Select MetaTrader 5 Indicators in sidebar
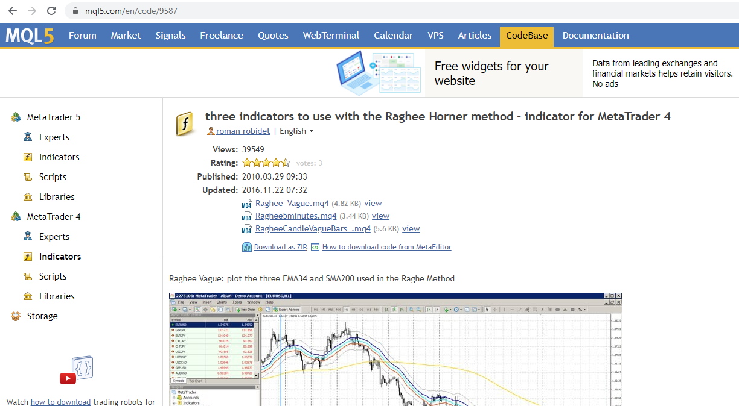This screenshot has height=406, width=739. (x=59, y=157)
